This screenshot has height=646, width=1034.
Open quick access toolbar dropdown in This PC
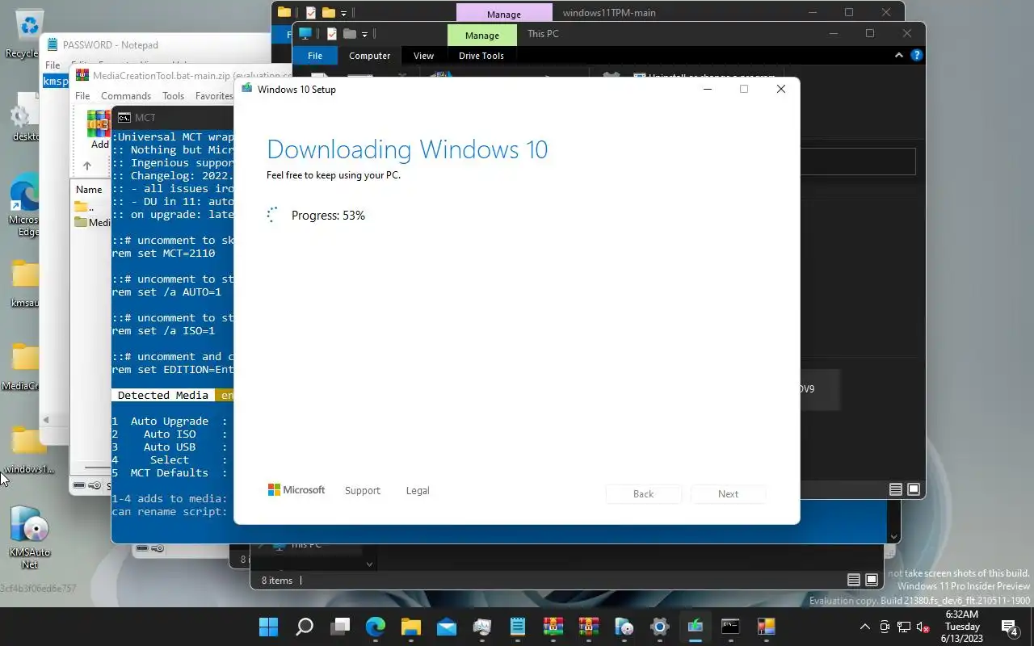(365, 34)
